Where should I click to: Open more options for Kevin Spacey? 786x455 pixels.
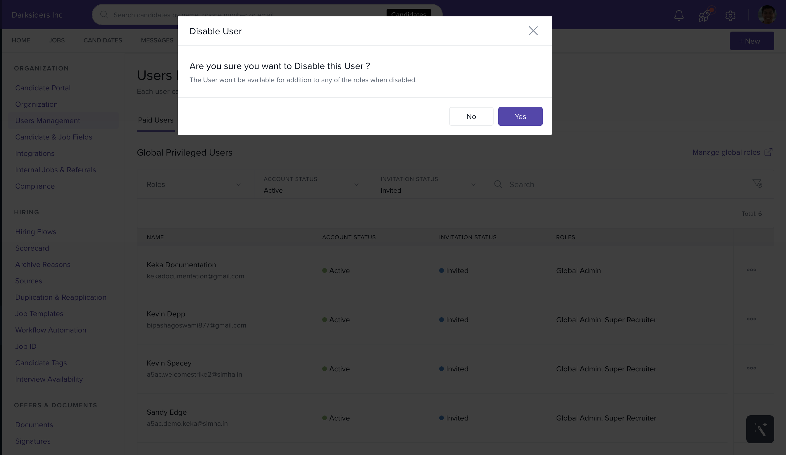tap(751, 368)
